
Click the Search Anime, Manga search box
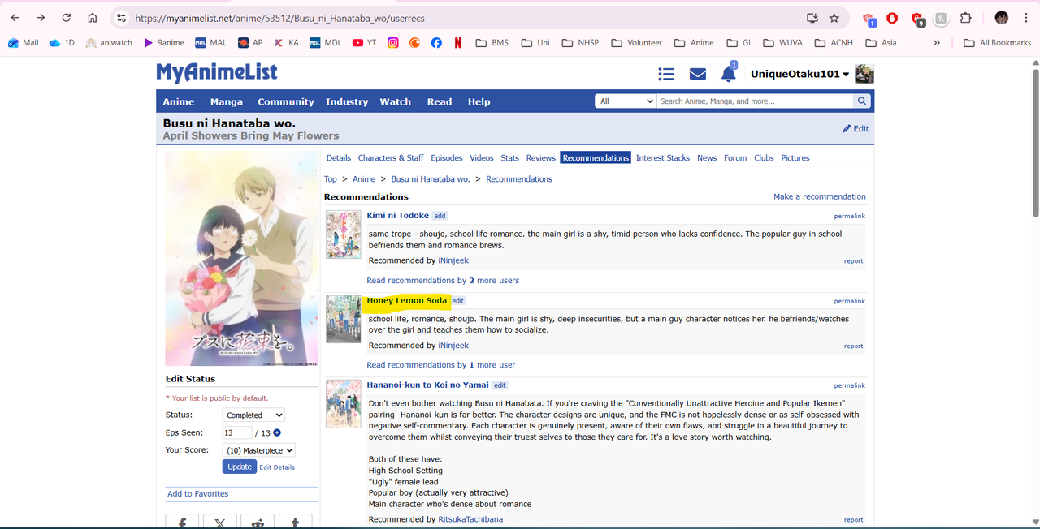(755, 101)
